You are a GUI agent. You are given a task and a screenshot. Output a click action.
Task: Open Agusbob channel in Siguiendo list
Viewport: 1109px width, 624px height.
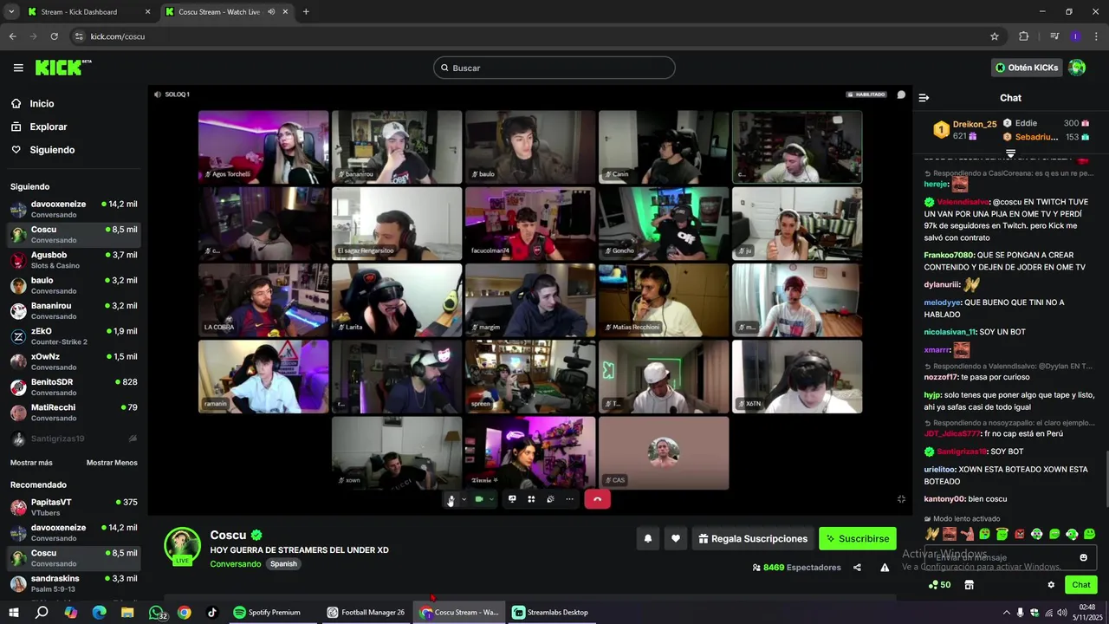(74, 260)
